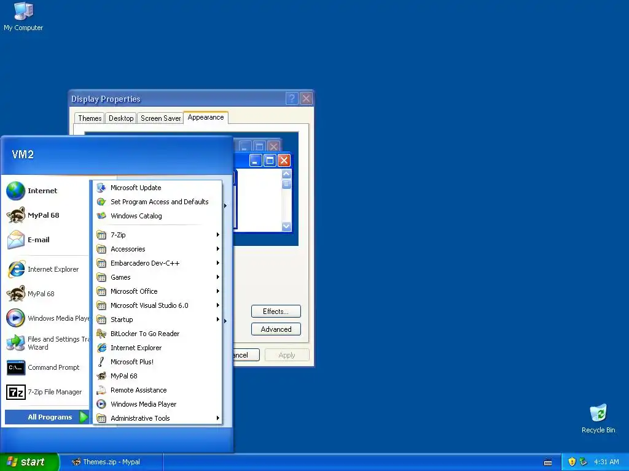Click the Cancel button in Display Properties

coord(246,355)
